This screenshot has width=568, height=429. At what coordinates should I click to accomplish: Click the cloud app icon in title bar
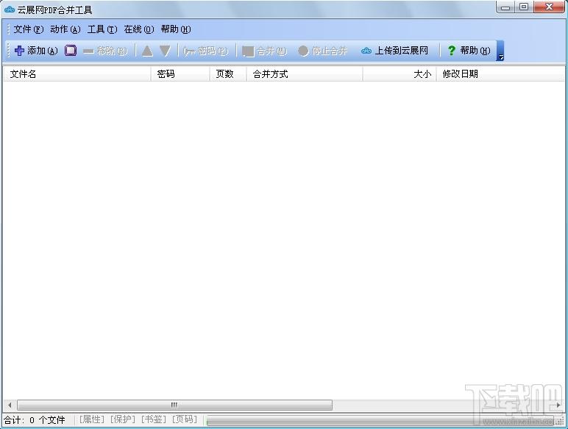click(x=10, y=10)
